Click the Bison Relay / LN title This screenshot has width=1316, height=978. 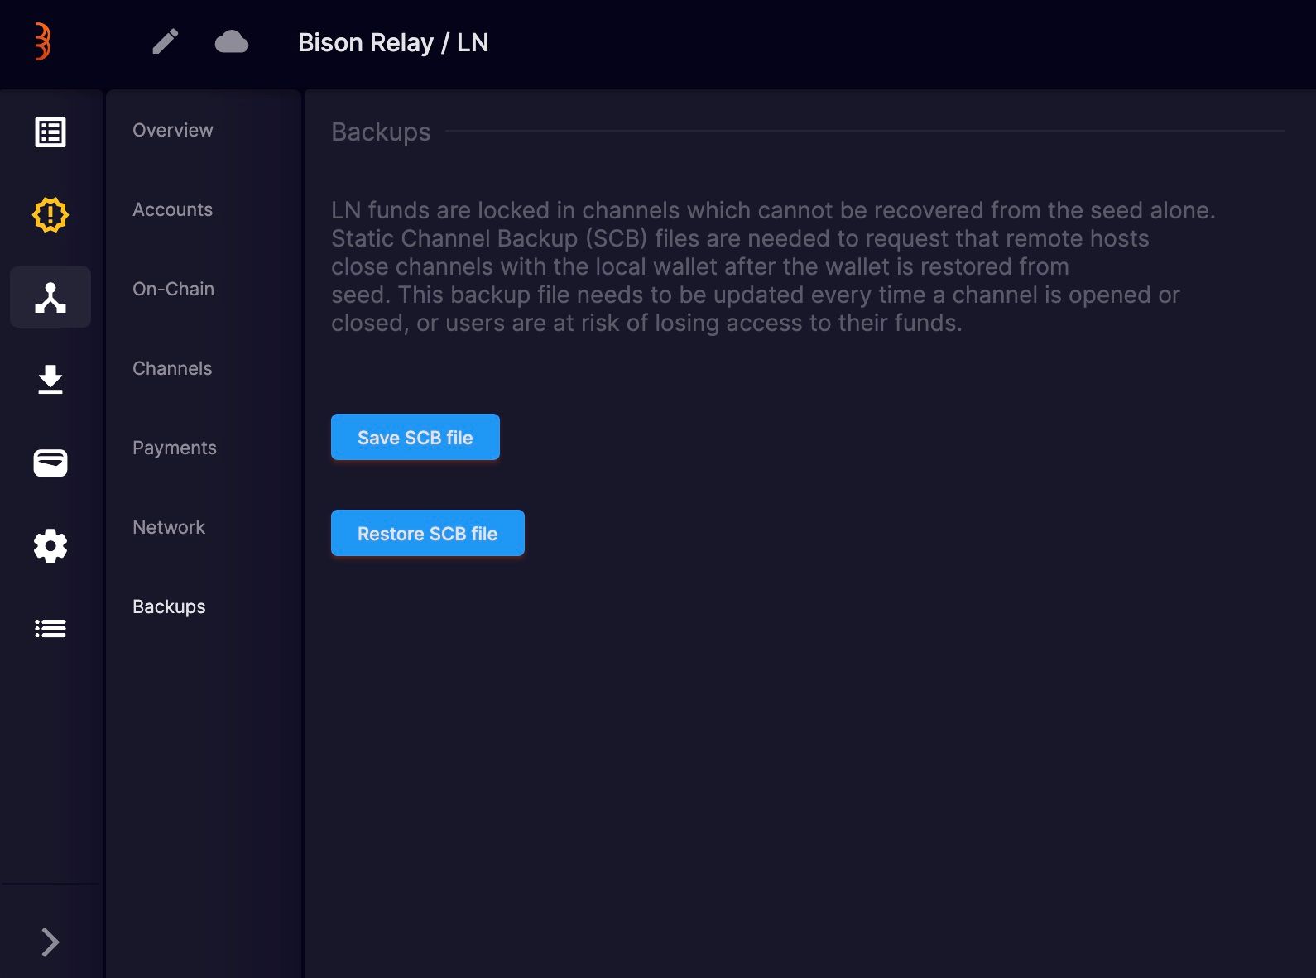click(393, 42)
